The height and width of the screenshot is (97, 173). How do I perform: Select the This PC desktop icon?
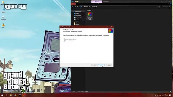point(4,11)
